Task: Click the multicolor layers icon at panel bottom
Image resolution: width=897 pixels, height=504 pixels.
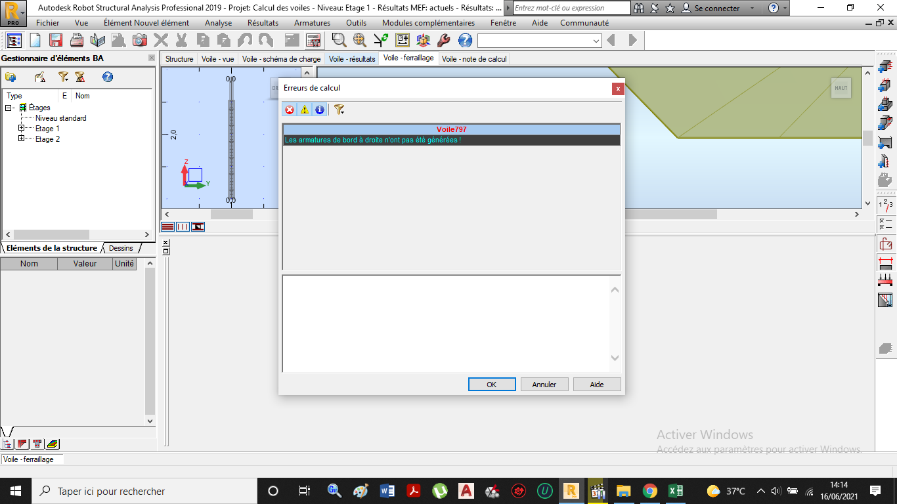Action: click(x=53, y=444)
